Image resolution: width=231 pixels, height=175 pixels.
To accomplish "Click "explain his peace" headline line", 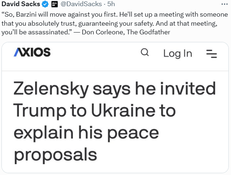I will pos(86,133).
